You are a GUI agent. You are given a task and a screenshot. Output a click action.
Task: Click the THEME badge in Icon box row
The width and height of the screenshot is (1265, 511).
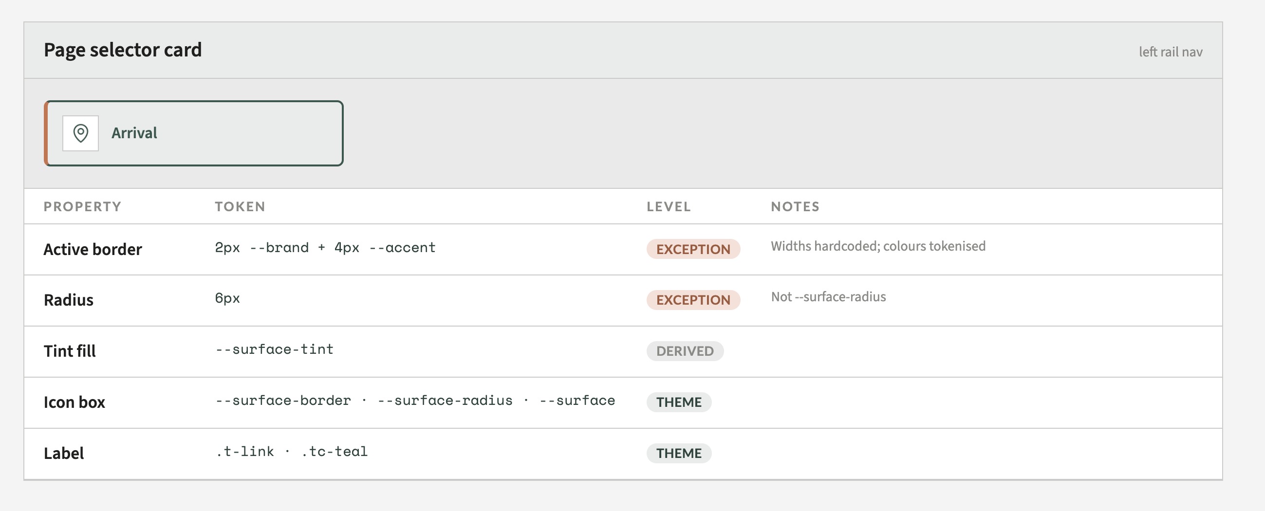click(x=679, y=402)
